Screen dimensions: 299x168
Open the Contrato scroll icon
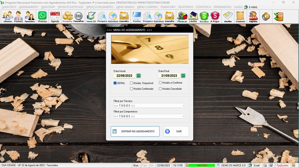[240, 17]
